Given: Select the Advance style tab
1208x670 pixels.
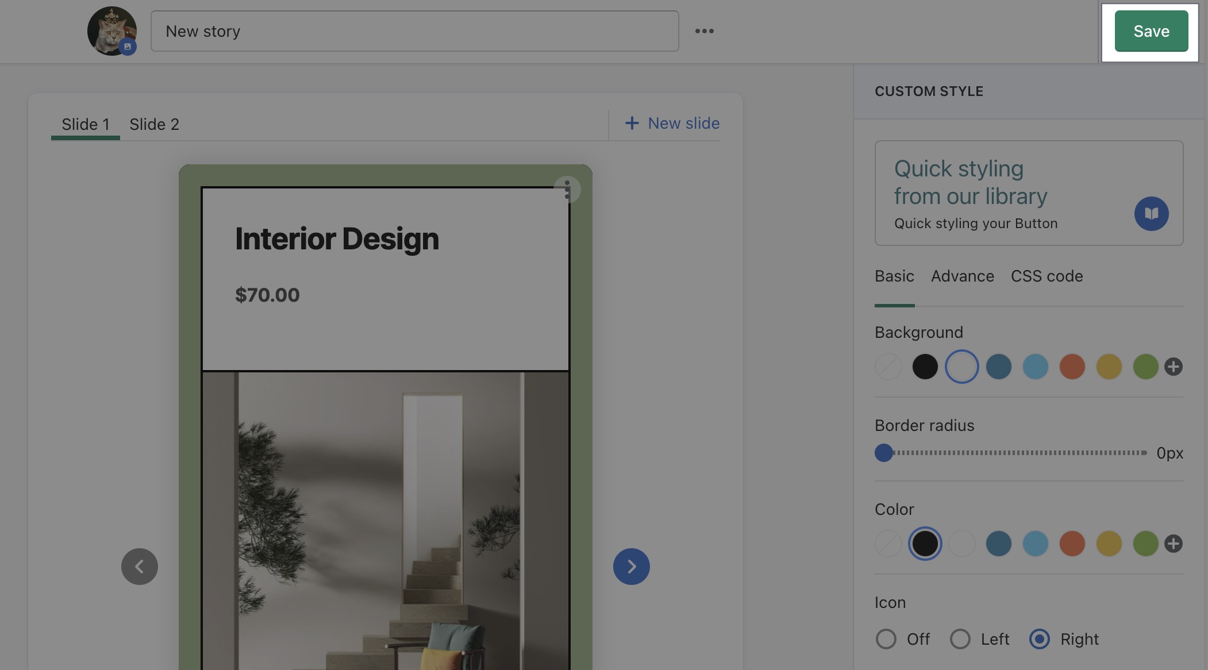Looking at the screenshot, I should click(963, 276).
